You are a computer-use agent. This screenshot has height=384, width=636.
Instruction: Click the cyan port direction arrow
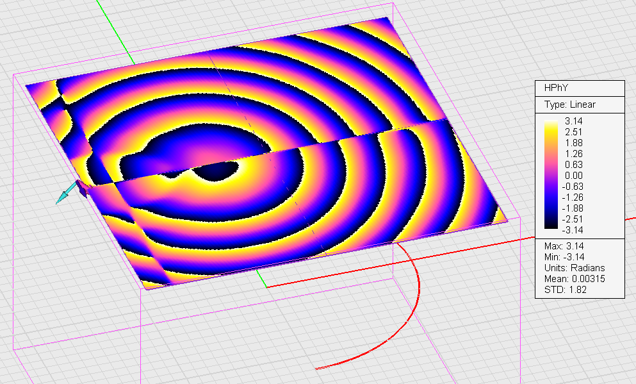[x=63, y=196]
